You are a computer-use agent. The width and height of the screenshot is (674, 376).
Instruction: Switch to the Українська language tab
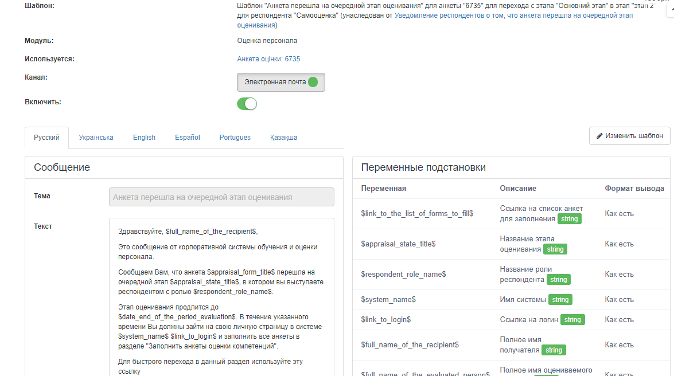tap(96, 138)
